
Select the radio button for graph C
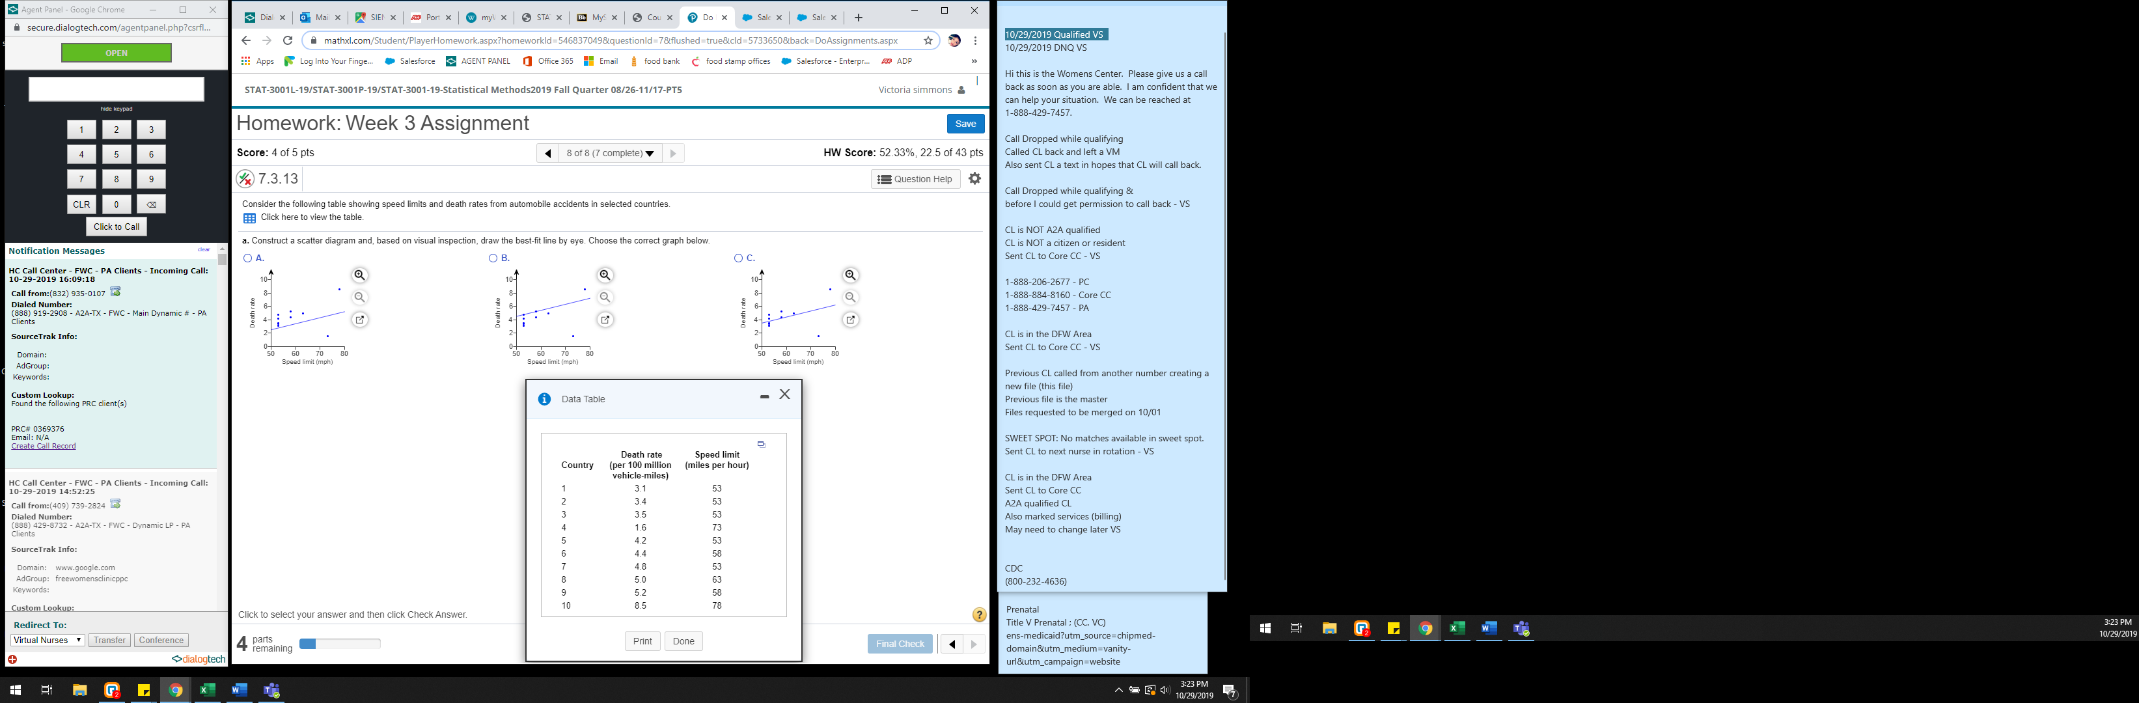(x=736, y=257)
